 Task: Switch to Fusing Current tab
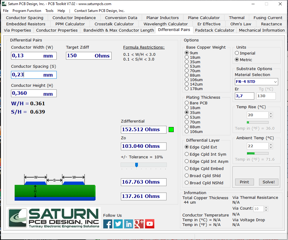click(268, 18)
